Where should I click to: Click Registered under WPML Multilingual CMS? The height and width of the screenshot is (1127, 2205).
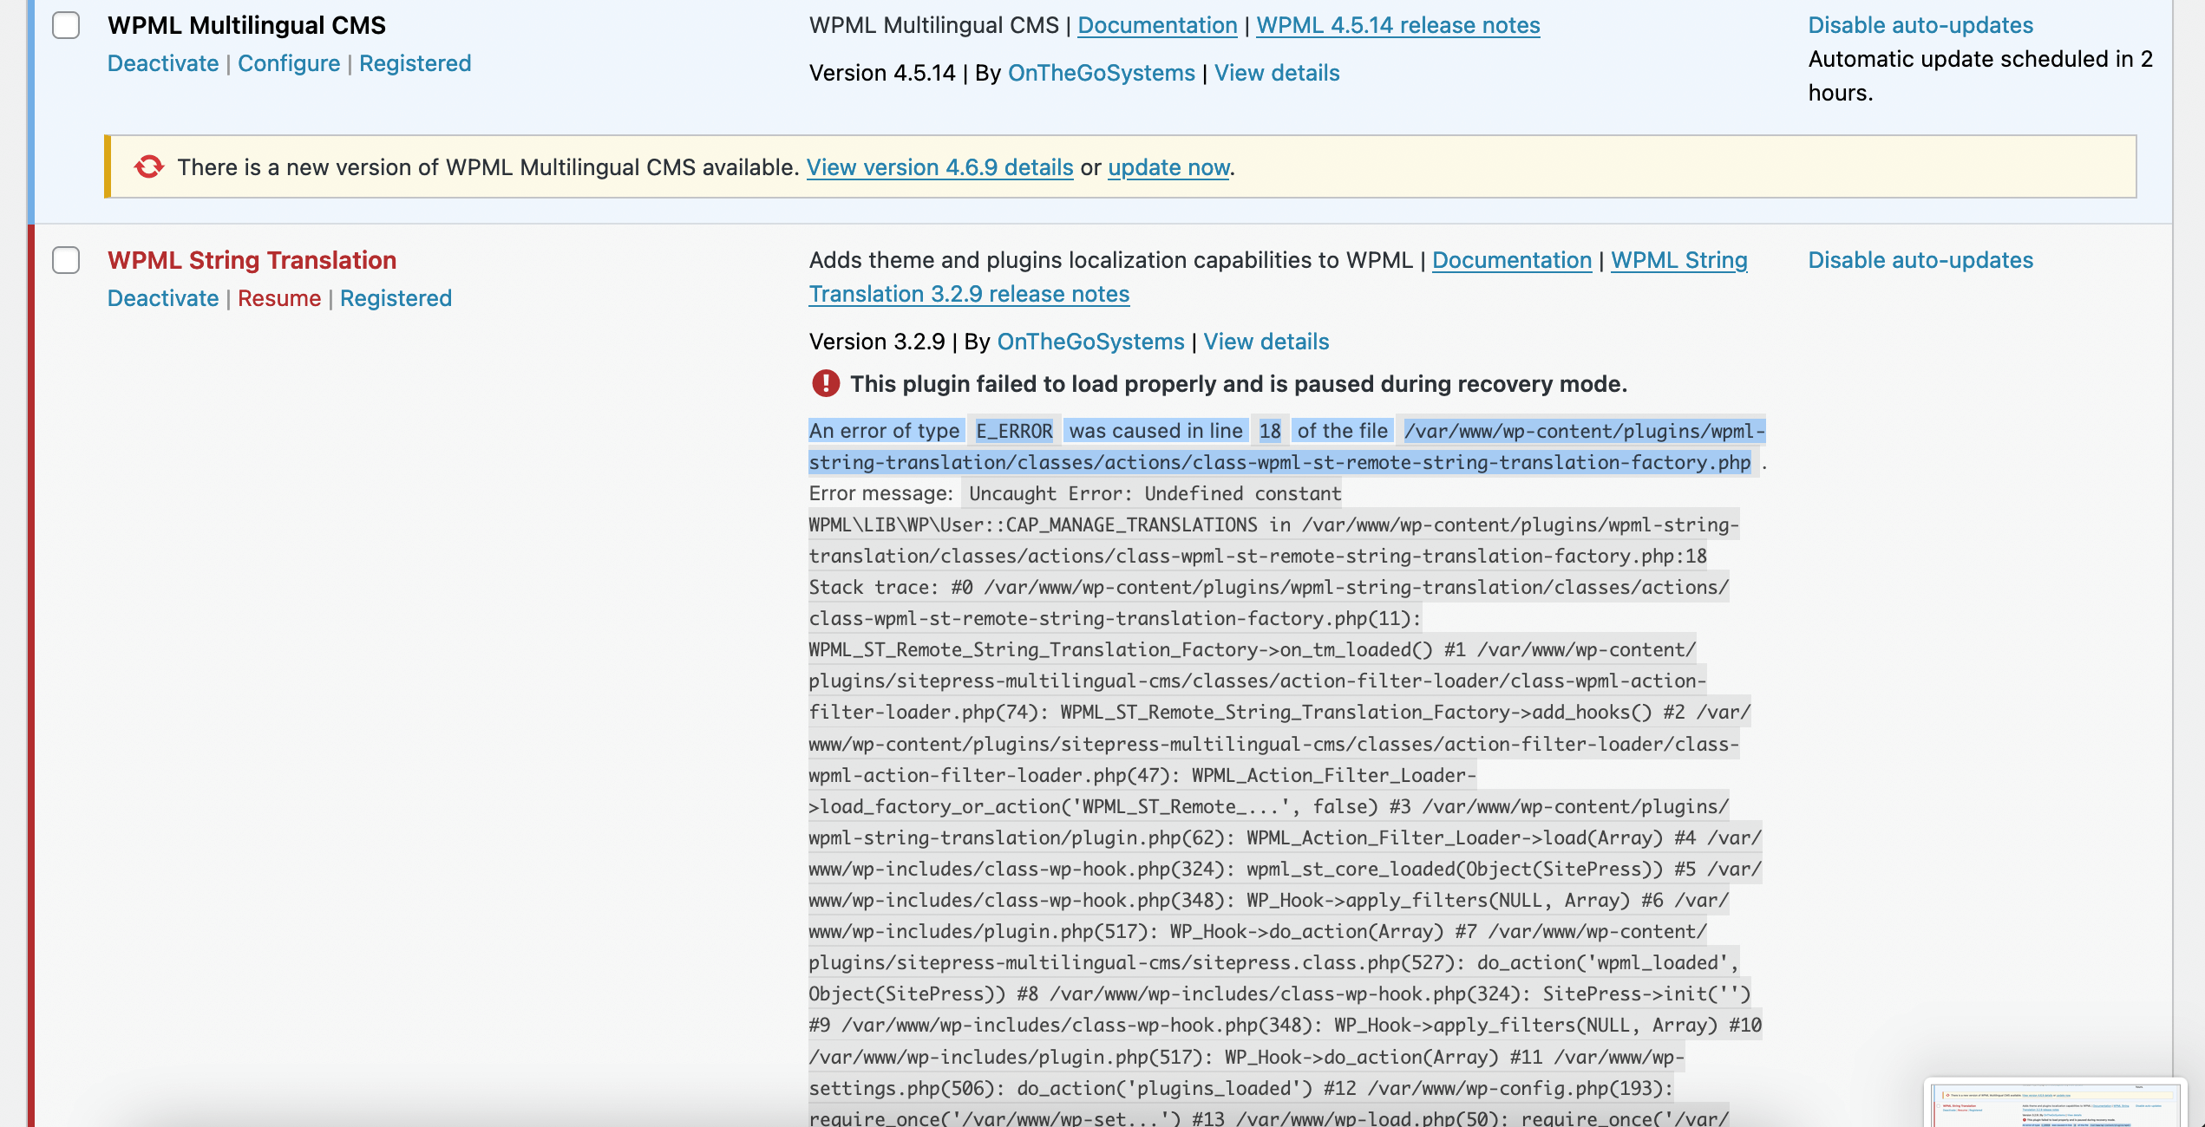click(x=415, y=63)
